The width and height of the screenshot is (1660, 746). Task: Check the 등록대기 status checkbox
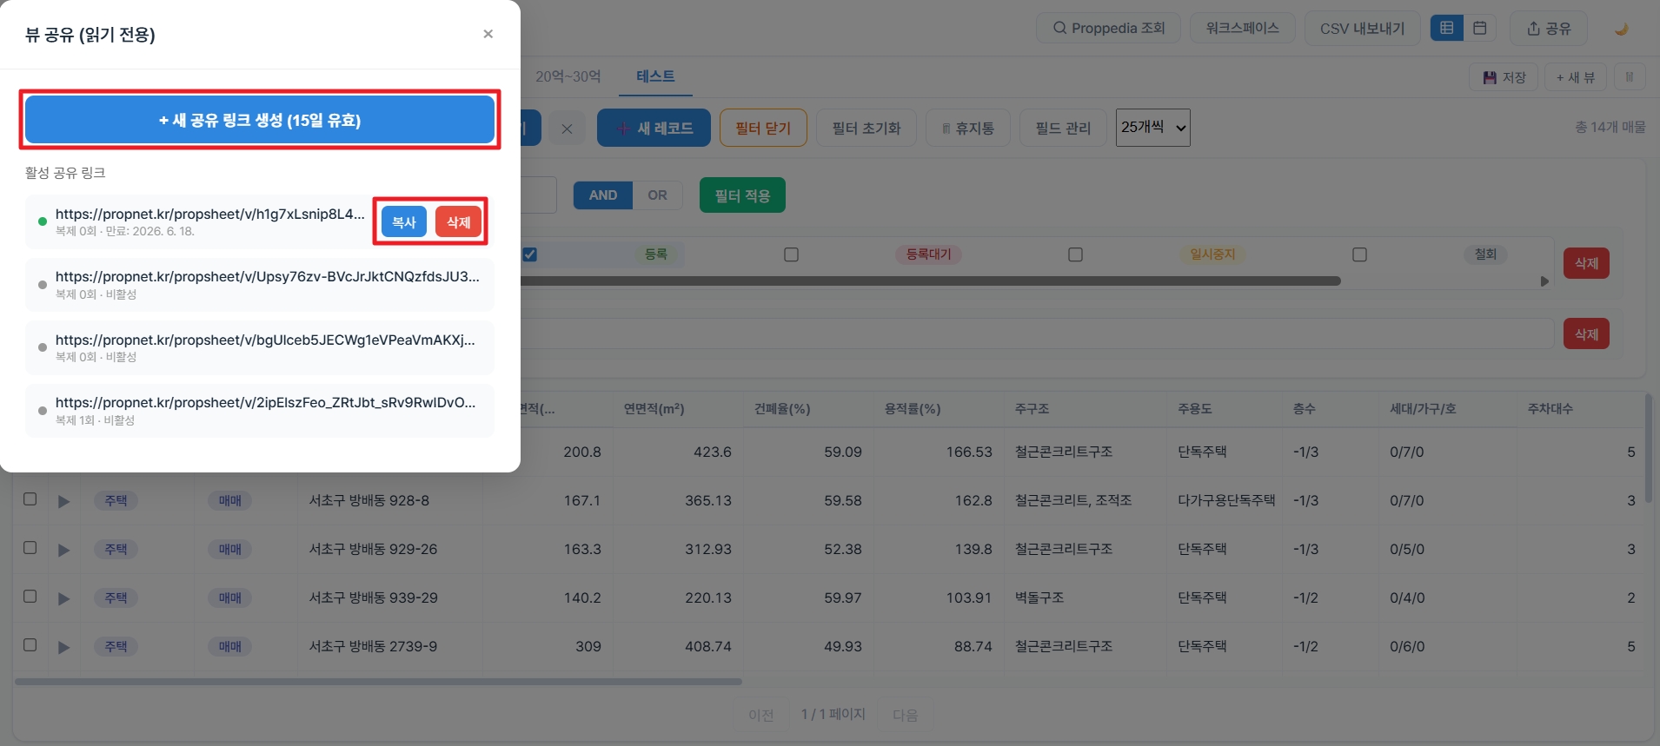coord(791,254)
